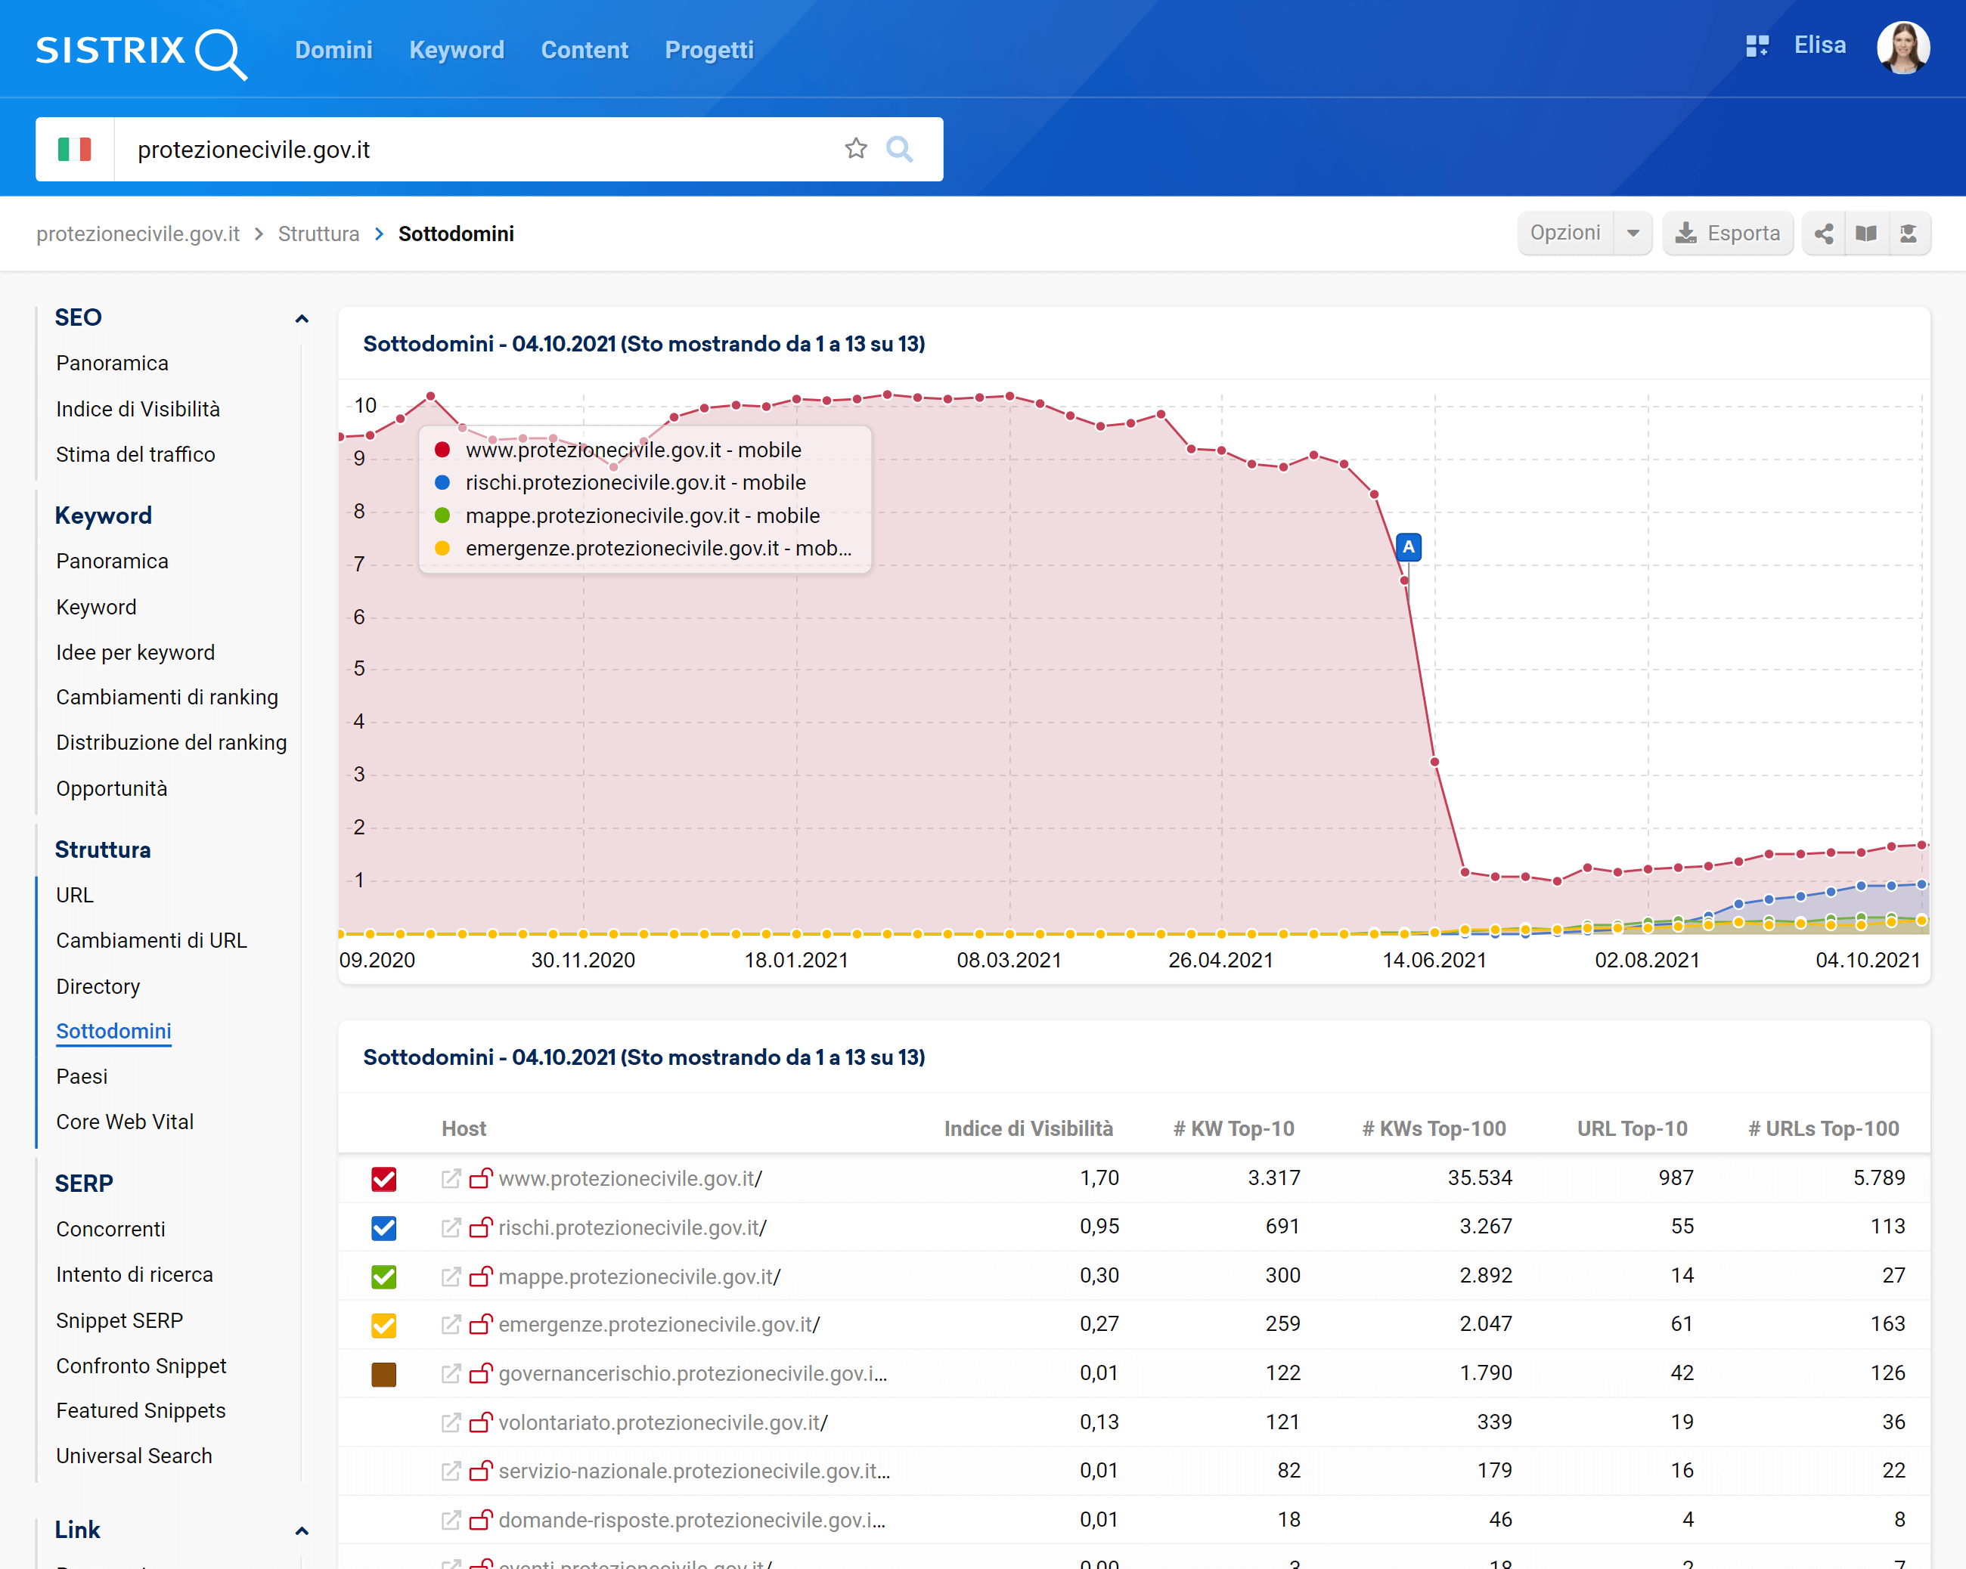
Task: Click red legend dot for www.protezionecivile.gov.it mobile
Action: [442, 450]
